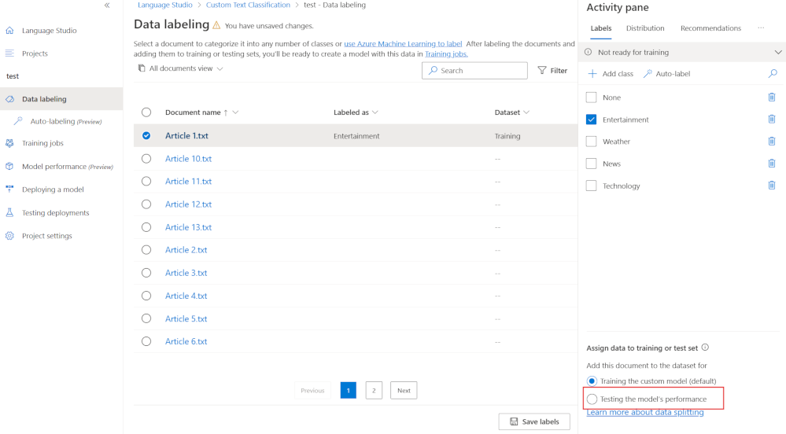The width and height of the screenshot is (786, 434).
Task: Click the Project settings gear icon
Action: pos(9,236)
